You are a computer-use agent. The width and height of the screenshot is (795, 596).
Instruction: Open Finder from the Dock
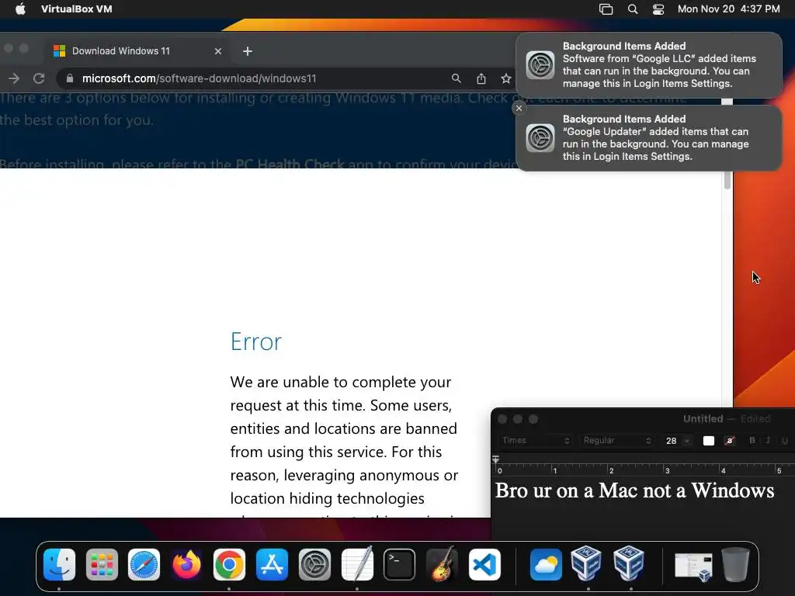tap(59, 565)
